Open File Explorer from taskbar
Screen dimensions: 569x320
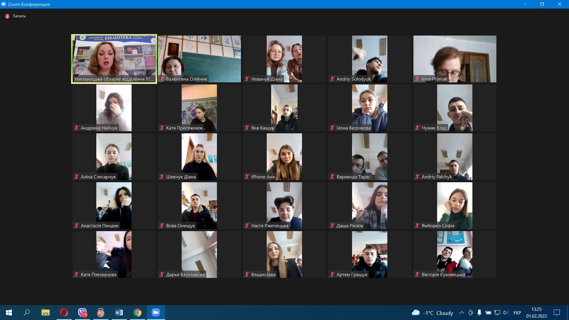click(45, 313)
